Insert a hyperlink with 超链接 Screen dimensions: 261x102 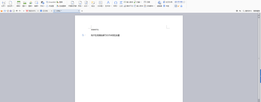(x=159, y=4)
